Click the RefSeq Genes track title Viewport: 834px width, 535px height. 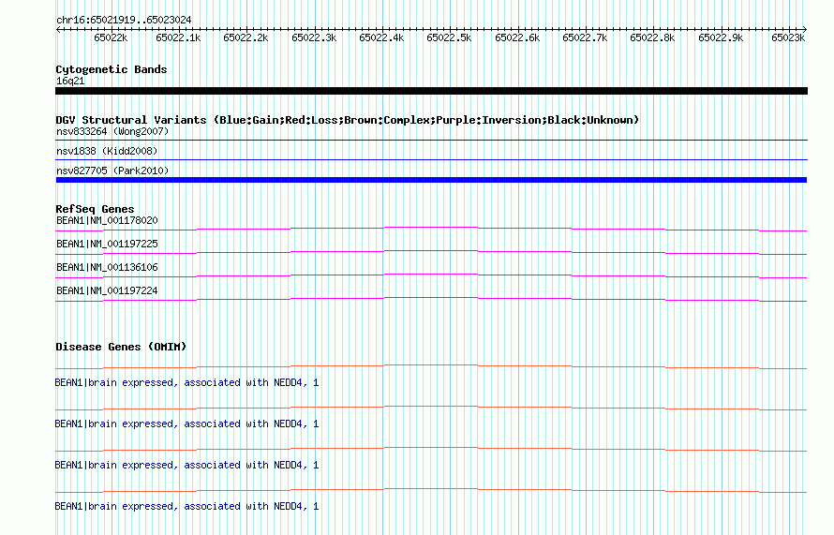tap(95, 209)
